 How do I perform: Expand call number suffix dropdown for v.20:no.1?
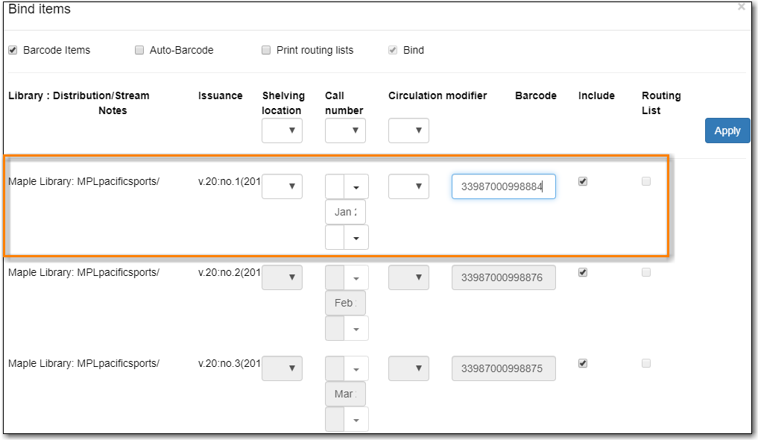tap(356, 237)
